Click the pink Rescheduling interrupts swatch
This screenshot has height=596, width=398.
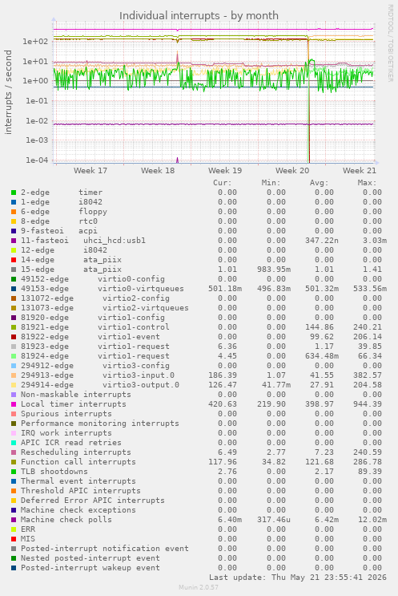click(14, 452)
